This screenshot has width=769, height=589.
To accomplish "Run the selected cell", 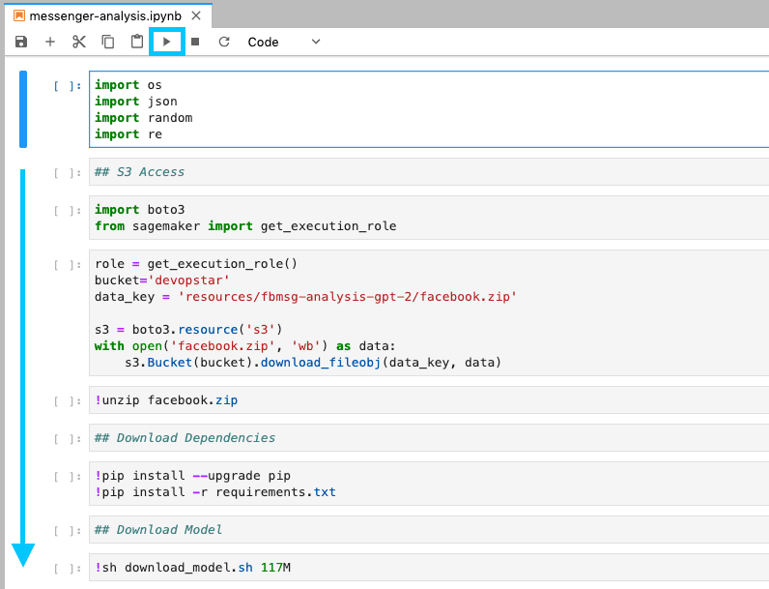I will click(x=166, y=42).
